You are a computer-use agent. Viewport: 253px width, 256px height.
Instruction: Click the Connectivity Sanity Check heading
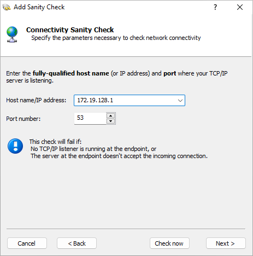point(70,30)
